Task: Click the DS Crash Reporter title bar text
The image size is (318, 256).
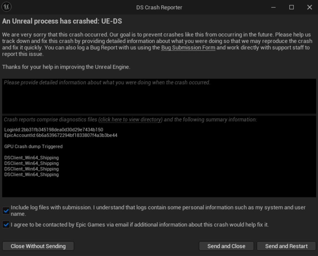Action: (159, 7)
